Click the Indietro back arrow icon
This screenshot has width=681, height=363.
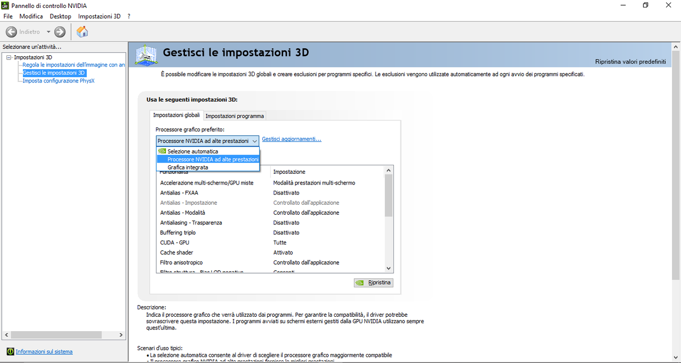coord(11,32)
